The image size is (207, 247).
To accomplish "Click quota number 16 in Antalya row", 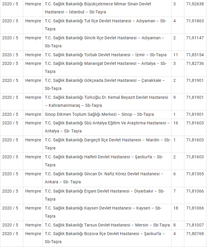I will click(x=176, y=123).
